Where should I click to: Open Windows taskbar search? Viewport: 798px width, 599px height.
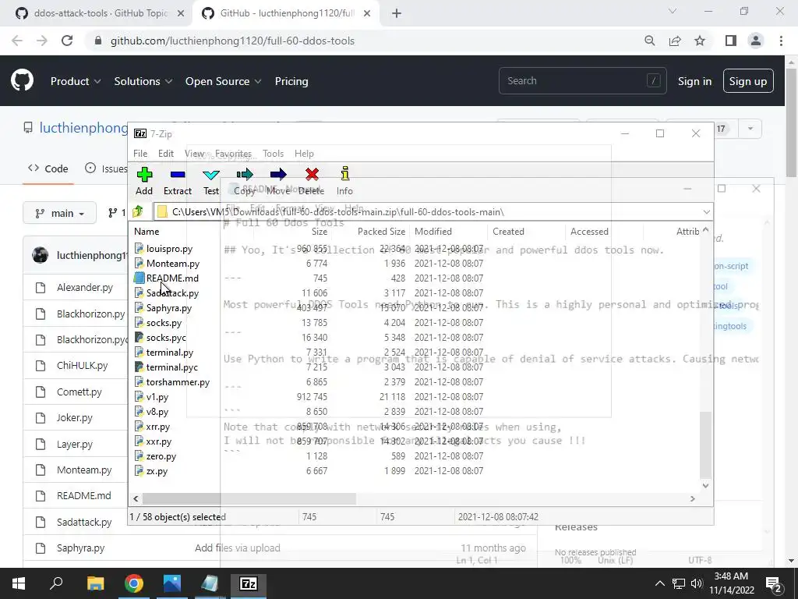pos(56,583)
